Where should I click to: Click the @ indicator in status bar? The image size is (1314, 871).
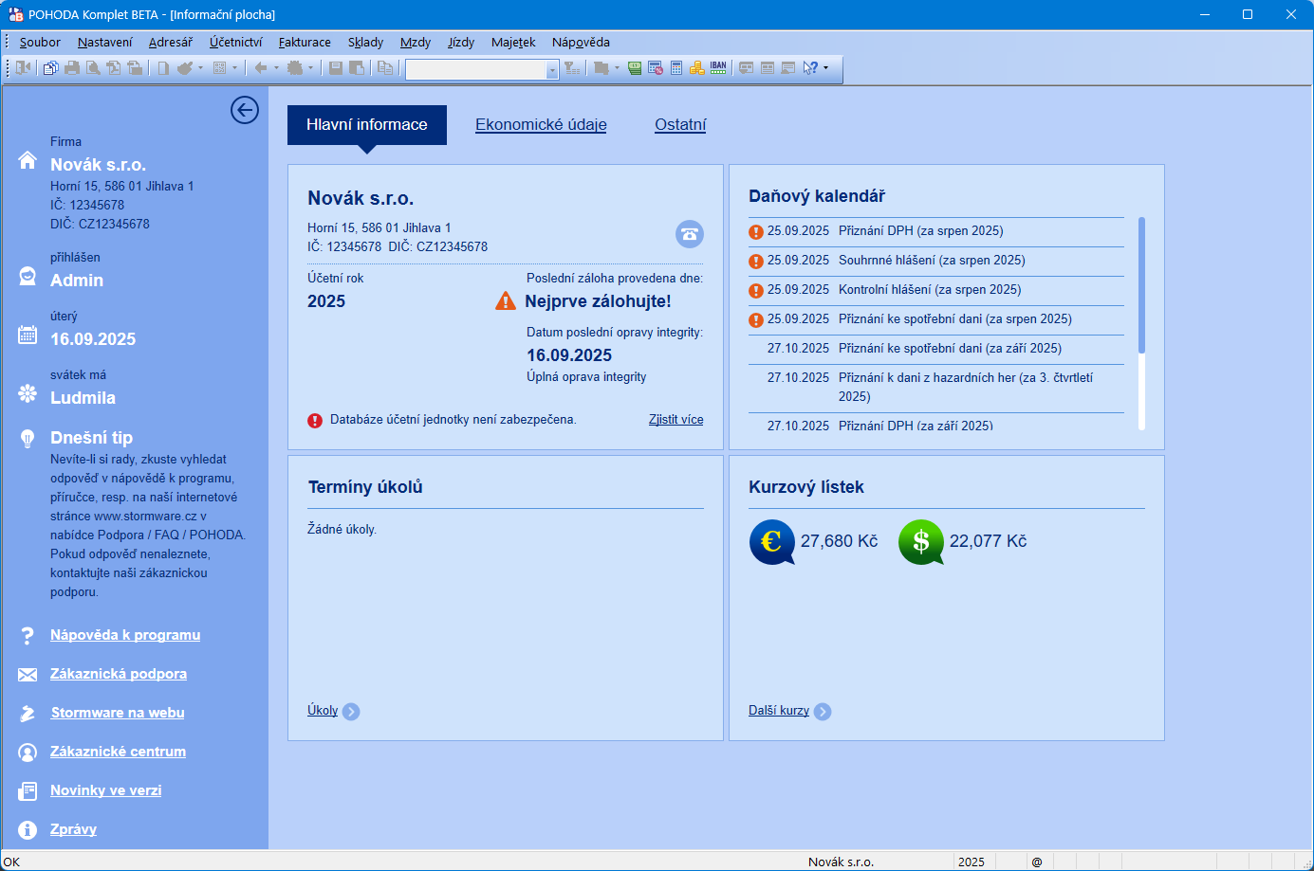coord(1037,862)
